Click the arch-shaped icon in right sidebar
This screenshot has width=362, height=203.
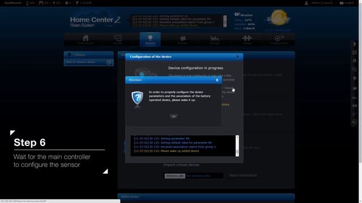click(x=355, y=60)
